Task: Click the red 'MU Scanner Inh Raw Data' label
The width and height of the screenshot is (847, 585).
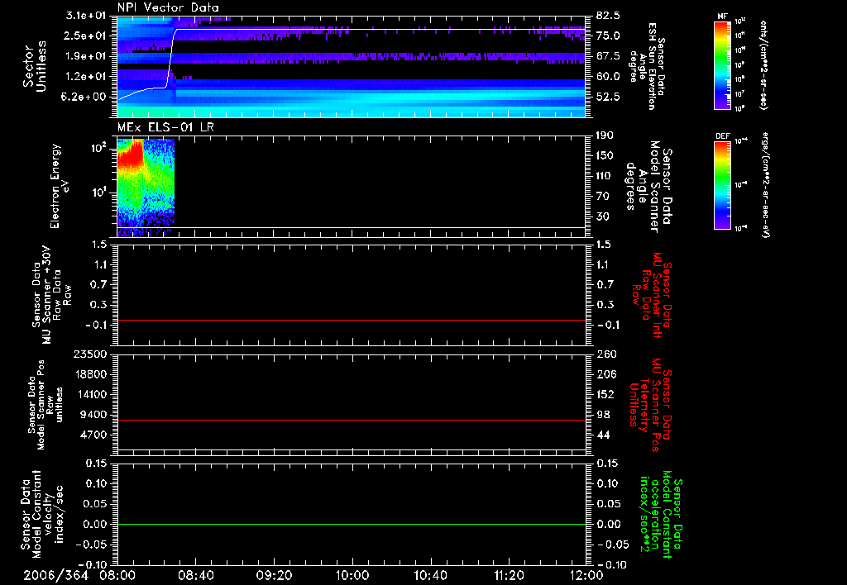Action: (x=652, y=295)
